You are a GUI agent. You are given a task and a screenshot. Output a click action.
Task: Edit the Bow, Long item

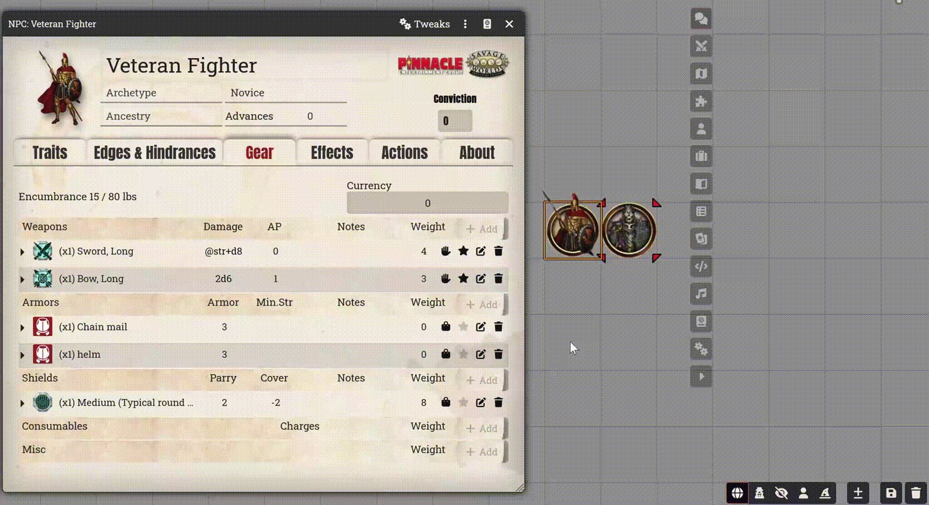[x=481, y=279]
